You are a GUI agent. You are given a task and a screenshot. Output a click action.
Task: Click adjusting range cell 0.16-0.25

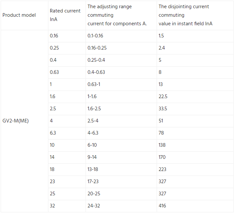click(121, 48)
